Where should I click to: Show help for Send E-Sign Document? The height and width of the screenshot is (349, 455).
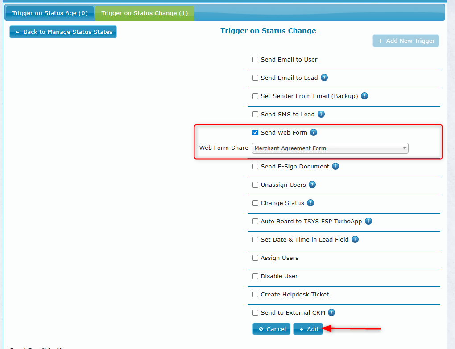pyautogui.click(x=335, y=166)
